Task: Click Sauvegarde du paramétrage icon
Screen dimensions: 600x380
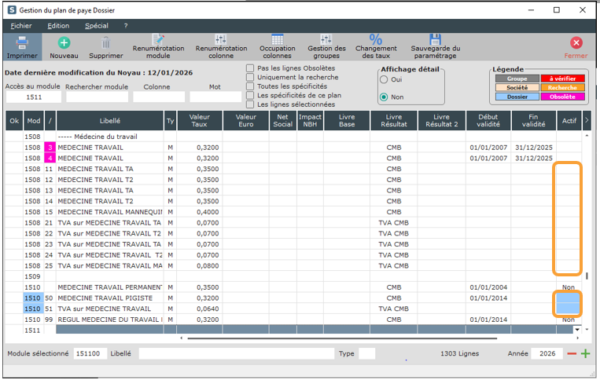Action: [x=435, y=41]
